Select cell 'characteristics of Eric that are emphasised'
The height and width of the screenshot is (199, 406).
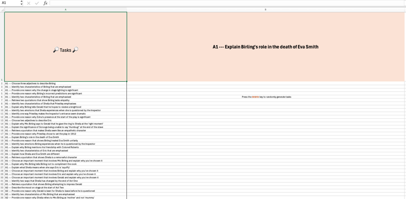coord(65,151)
